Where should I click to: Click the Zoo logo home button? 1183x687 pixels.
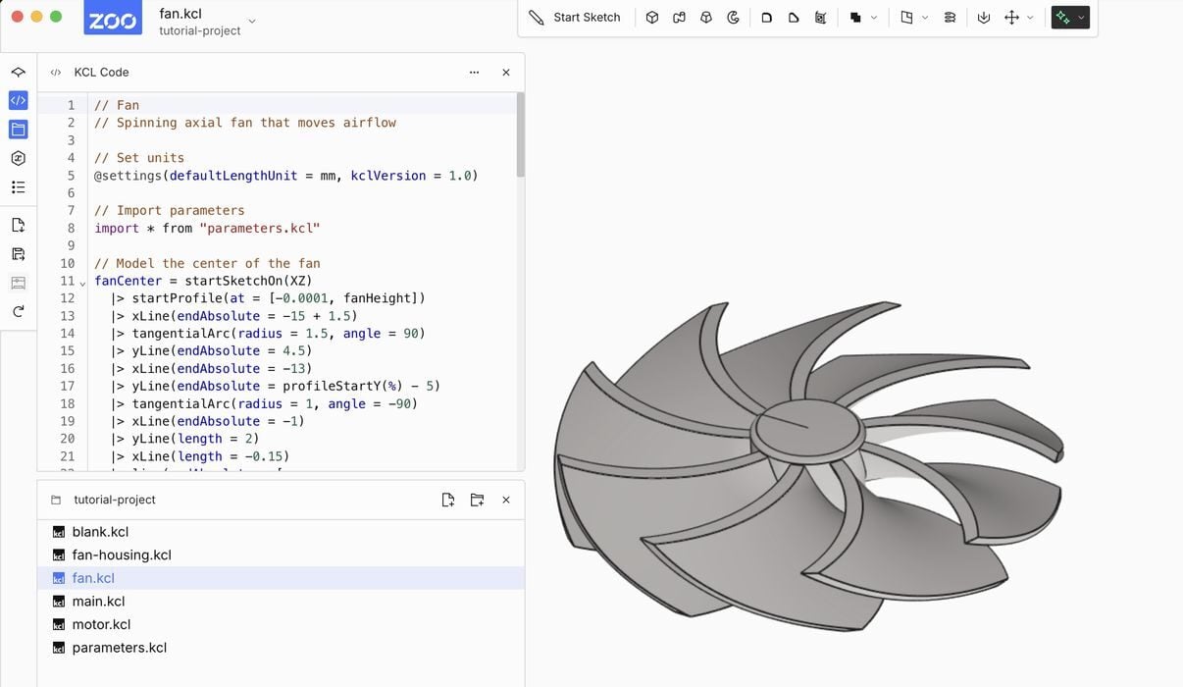tap(113, 20)
